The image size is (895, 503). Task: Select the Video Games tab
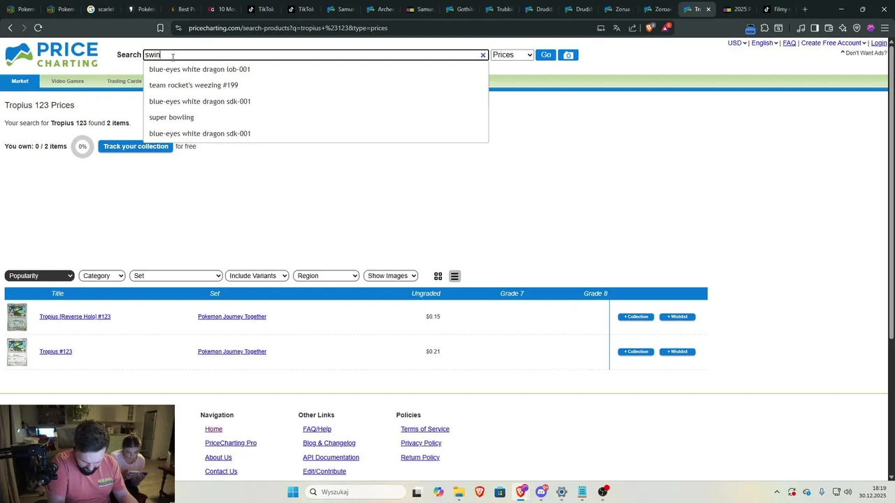pyautogui.click(x=68, y=81)
